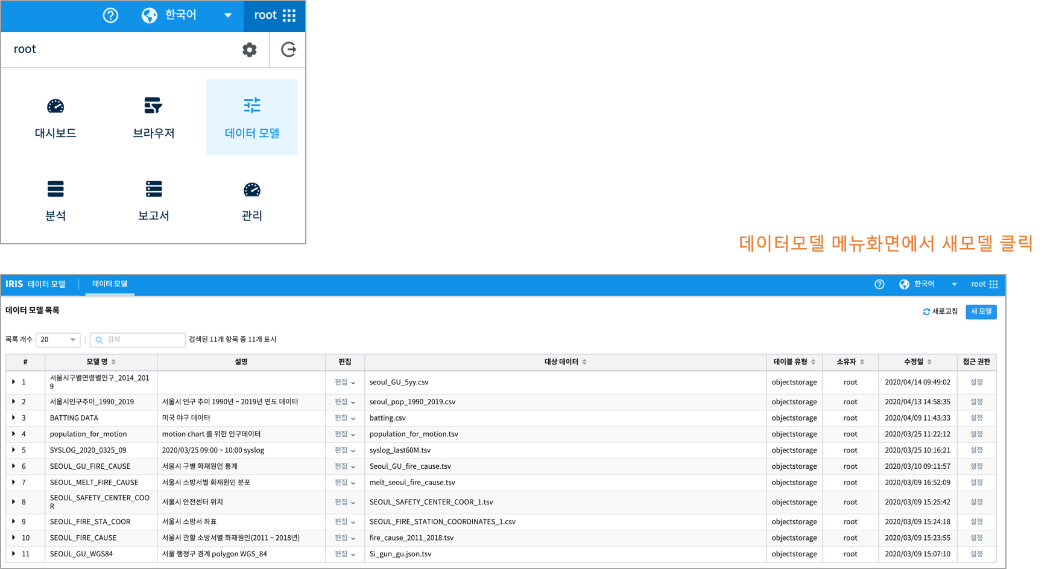Click 설정 link for syslog_last60M.tsv row

click(976, 450)
